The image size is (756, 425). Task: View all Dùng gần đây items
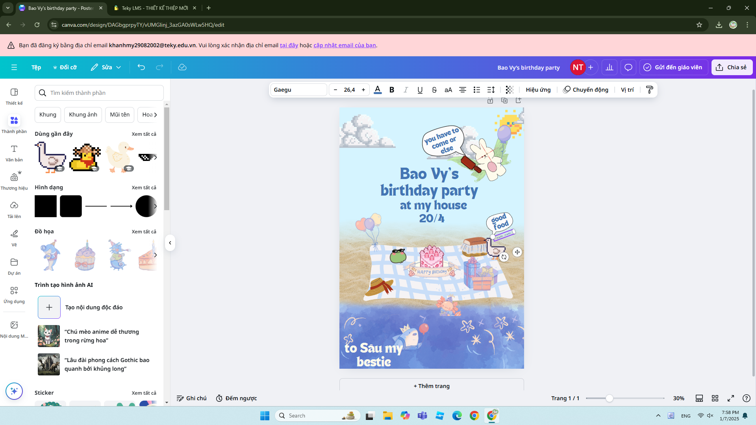(x=144, y=134)
